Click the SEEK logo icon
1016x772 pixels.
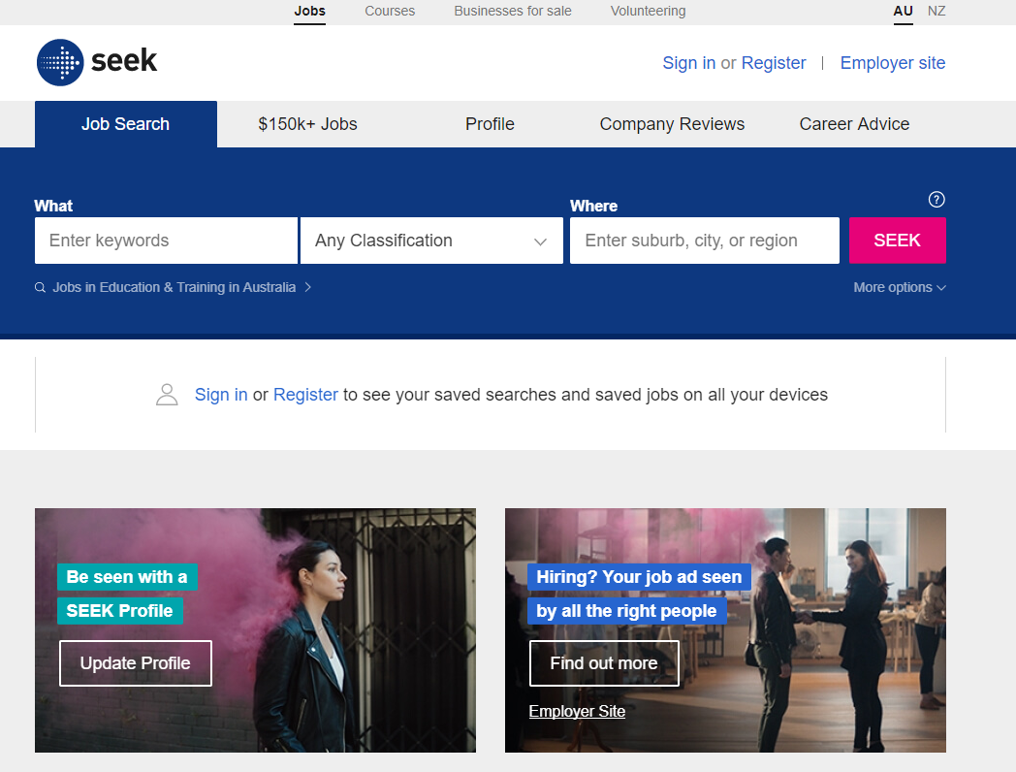pos(60,62)
